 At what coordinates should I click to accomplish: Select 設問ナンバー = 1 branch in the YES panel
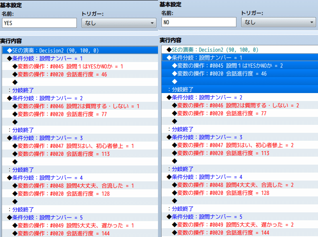(x=80, y=58)
